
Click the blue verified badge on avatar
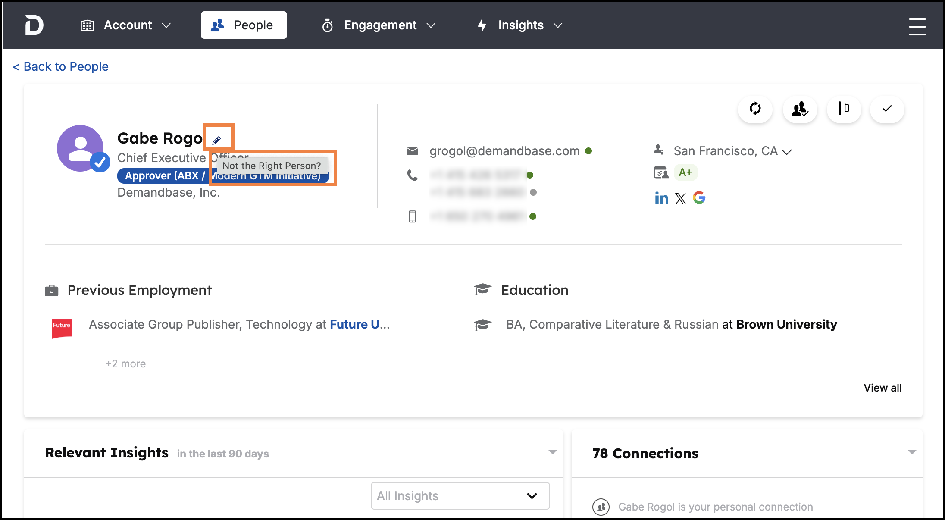[100, 163]
